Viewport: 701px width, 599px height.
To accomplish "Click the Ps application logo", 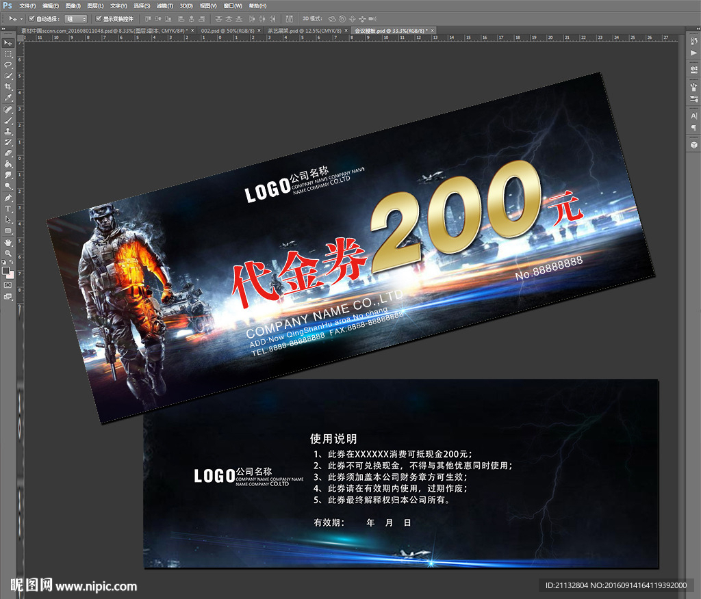I will click(8, 5).
